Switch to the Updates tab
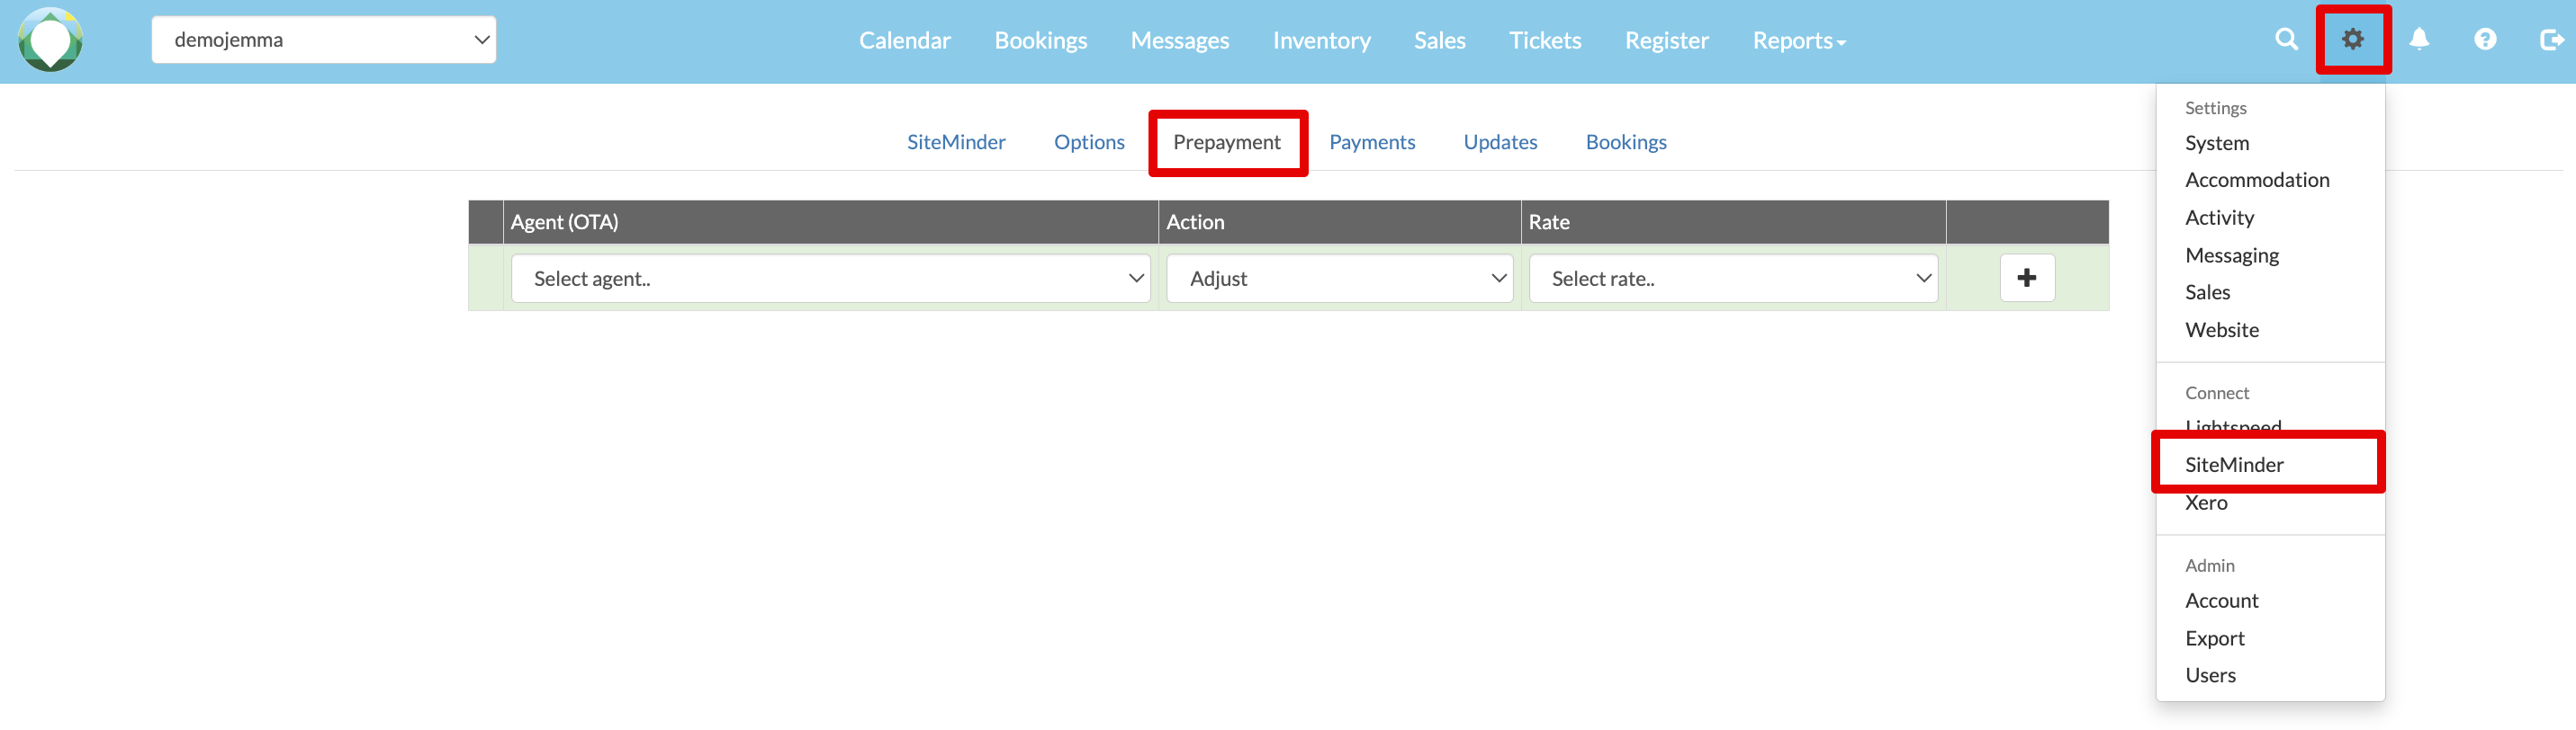The image size is (2576, 730). [x=1500, y=142]
